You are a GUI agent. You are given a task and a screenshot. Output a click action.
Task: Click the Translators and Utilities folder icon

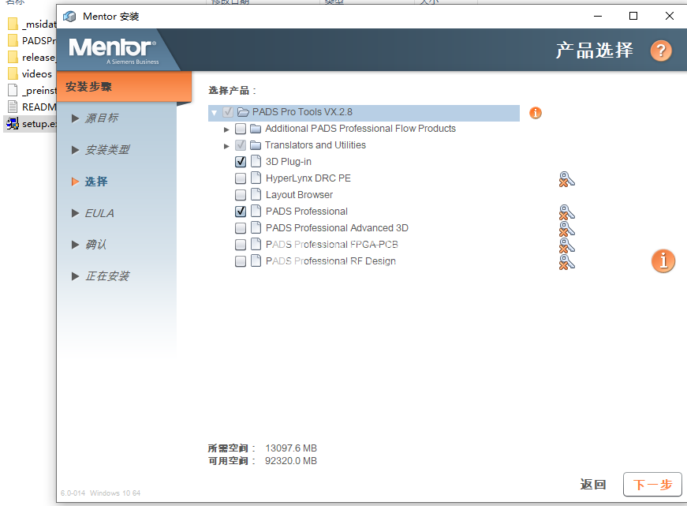click(256, 145)
